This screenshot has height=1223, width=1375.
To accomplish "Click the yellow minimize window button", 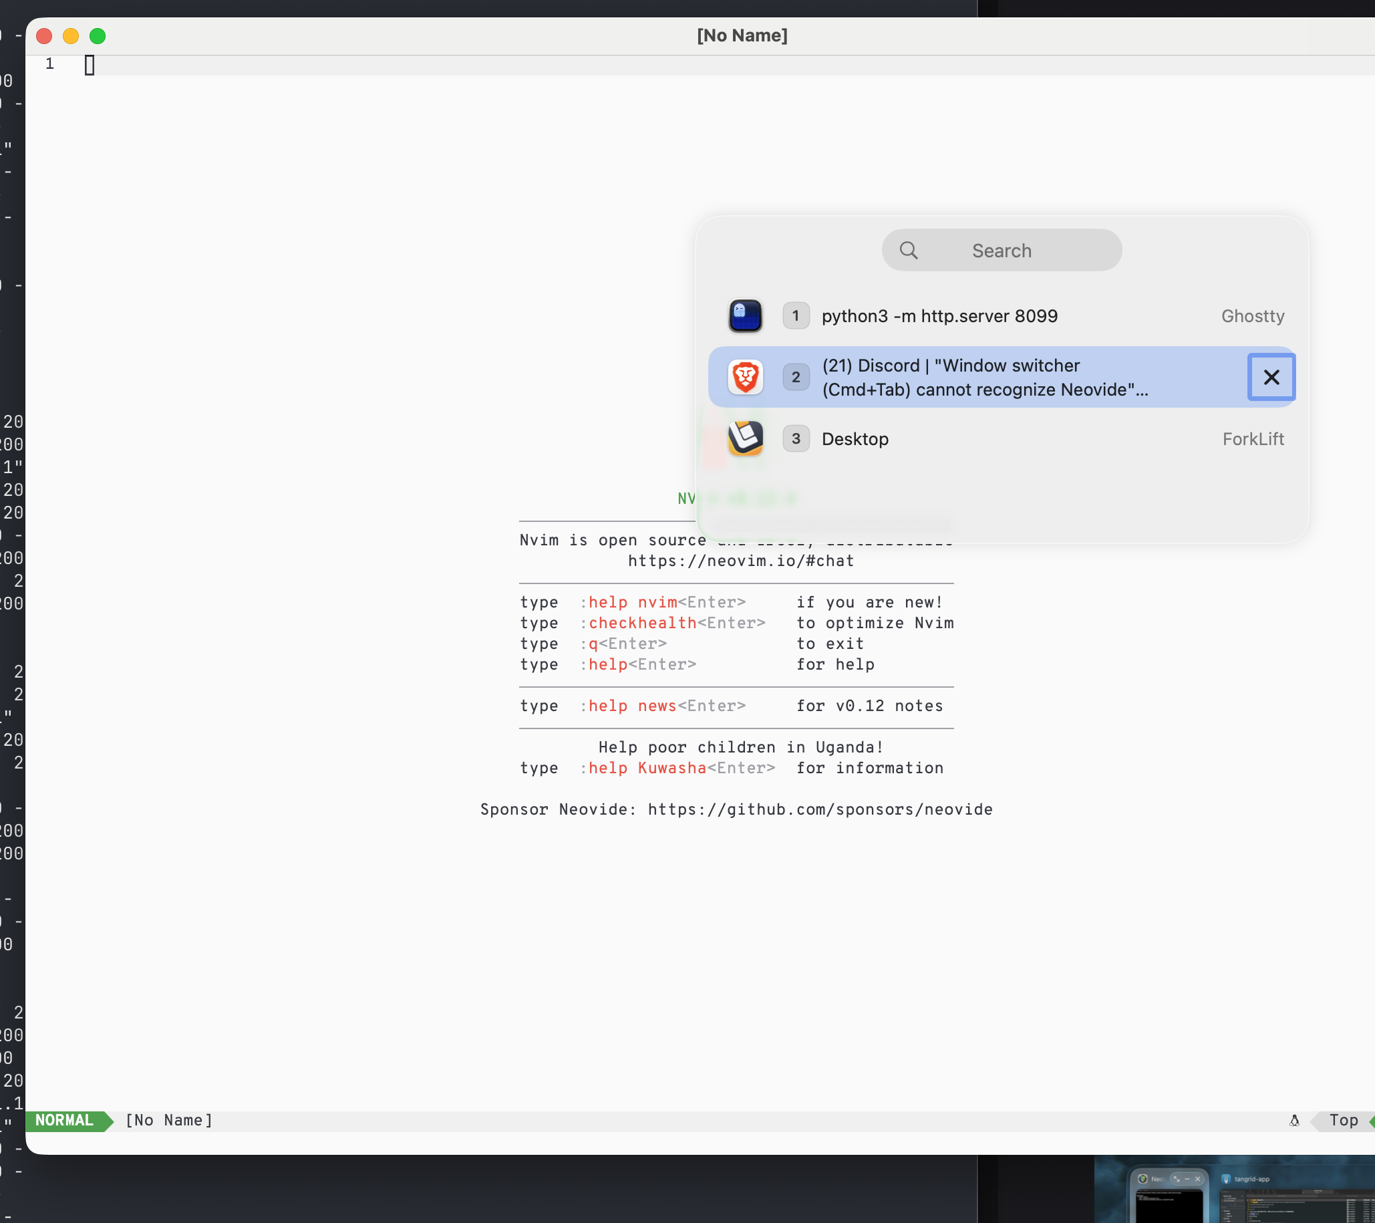I will (71, 35).
